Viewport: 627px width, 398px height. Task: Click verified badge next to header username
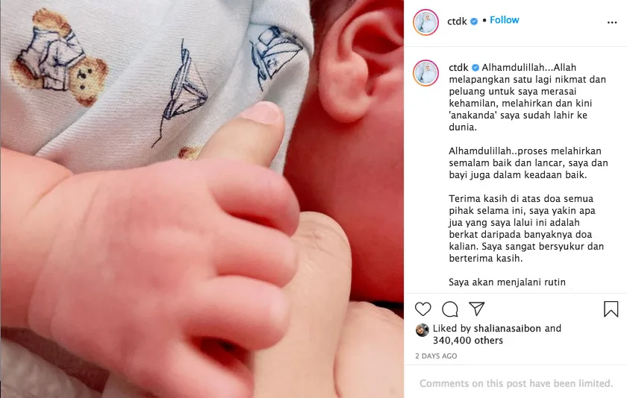coord(474,22)
